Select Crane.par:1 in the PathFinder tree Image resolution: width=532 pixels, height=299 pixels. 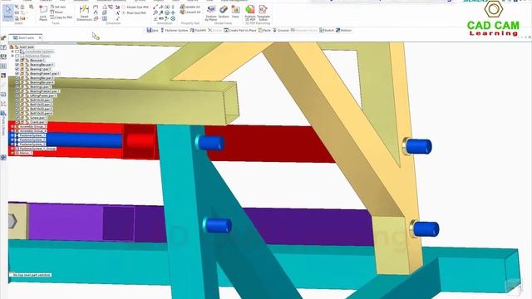point(38,122)
